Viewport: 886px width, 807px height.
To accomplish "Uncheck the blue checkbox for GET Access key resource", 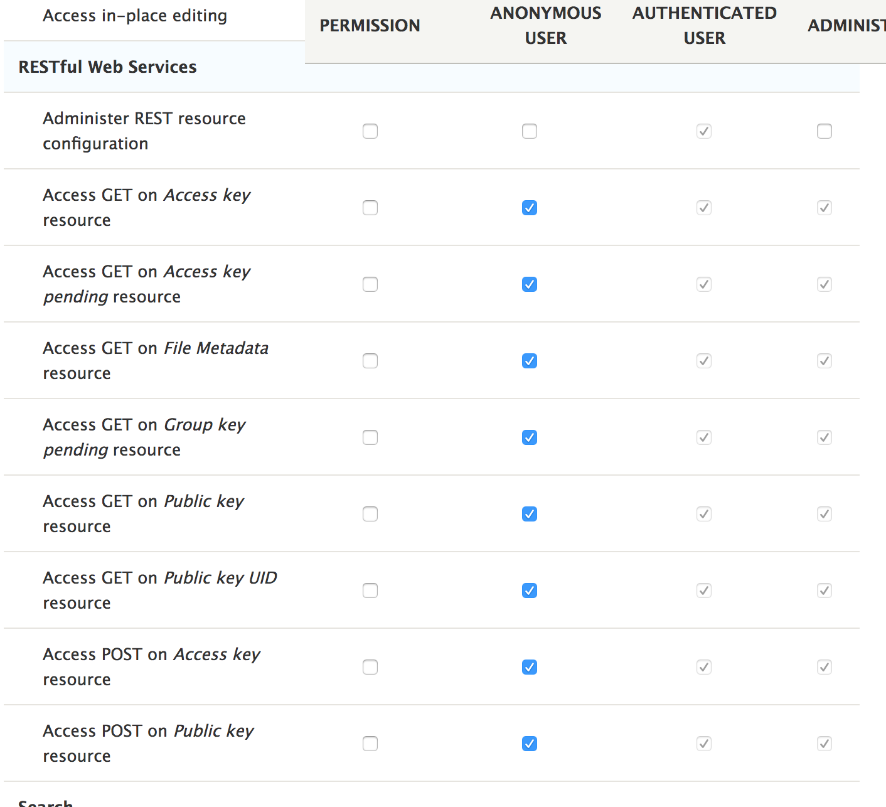I will coord(530,208).
